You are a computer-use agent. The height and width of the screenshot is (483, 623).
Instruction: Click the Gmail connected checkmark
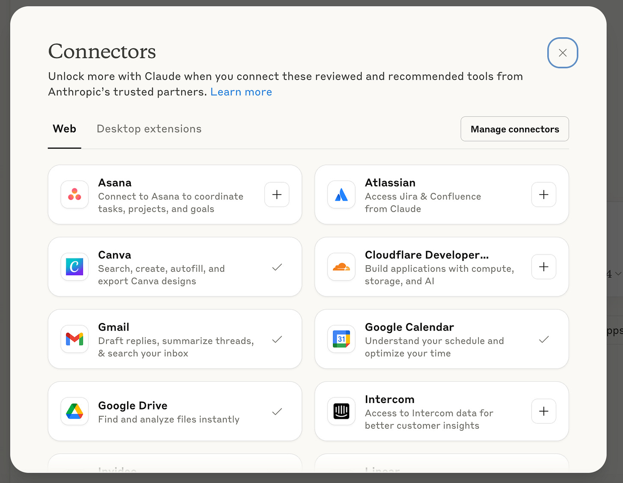click(277, 339)
